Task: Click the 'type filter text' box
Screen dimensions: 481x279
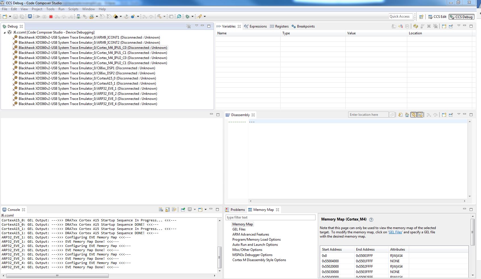Action: pyautogui.click(x=270, y=217)
